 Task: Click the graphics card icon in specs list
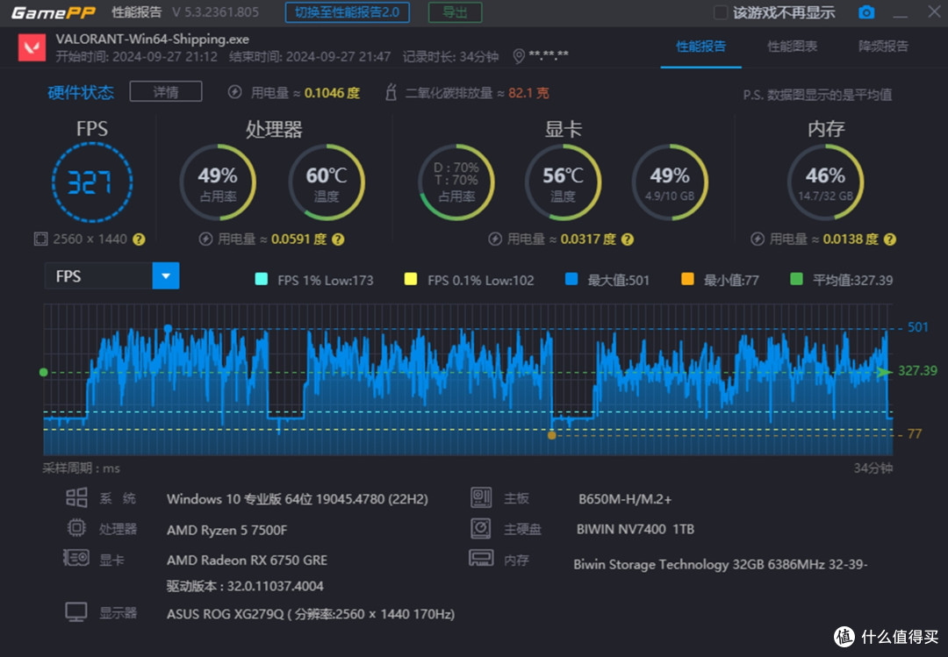click(76, 557)
